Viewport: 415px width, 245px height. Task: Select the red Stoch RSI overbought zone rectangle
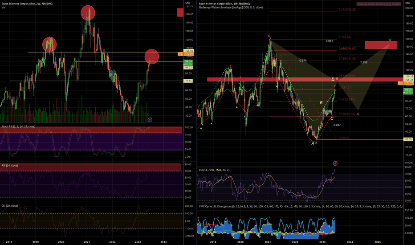pyautogui.click(x=91, y=130)
